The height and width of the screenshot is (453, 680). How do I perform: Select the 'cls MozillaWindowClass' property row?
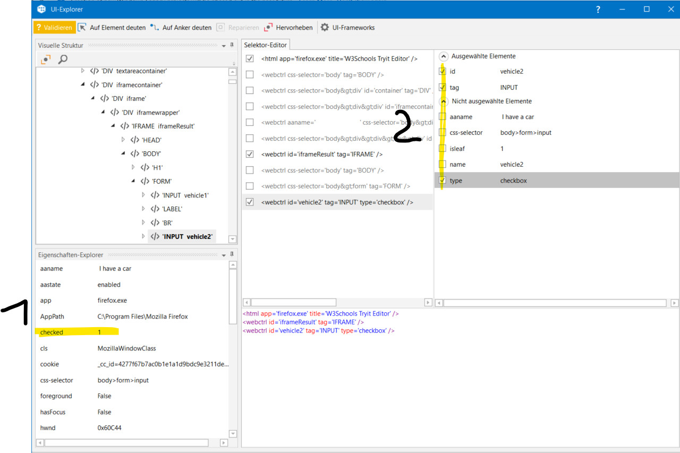(132, 348)
